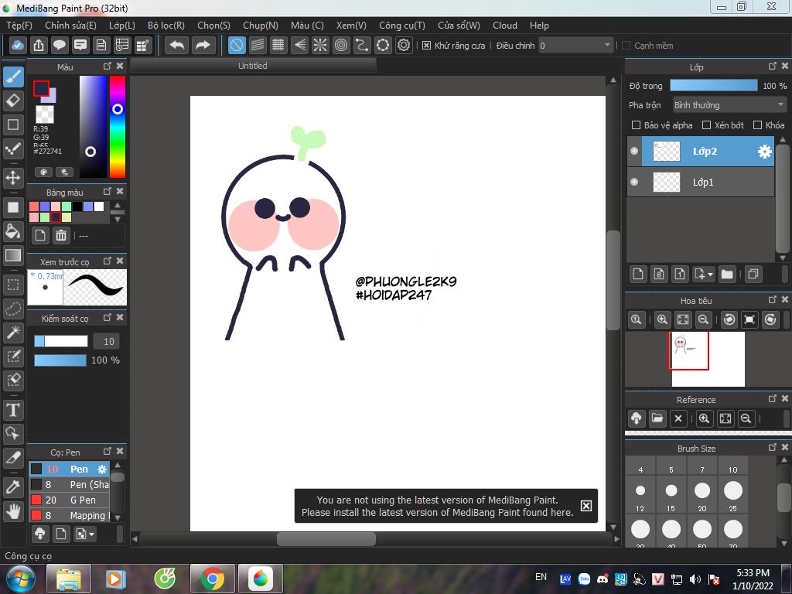
Task: Dismiss the update notification banner
Action: click(586, 506)
